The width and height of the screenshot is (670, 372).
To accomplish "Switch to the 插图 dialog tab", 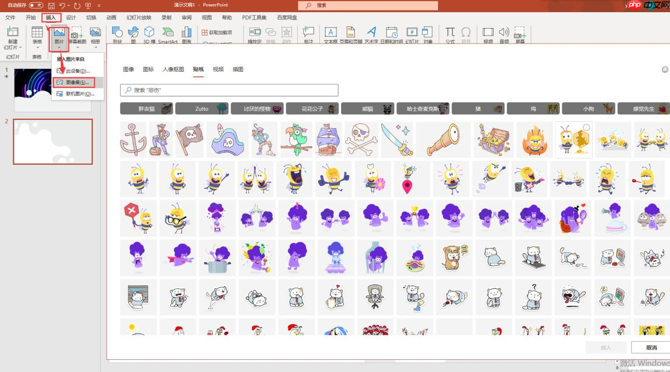I will click(238, 69).
